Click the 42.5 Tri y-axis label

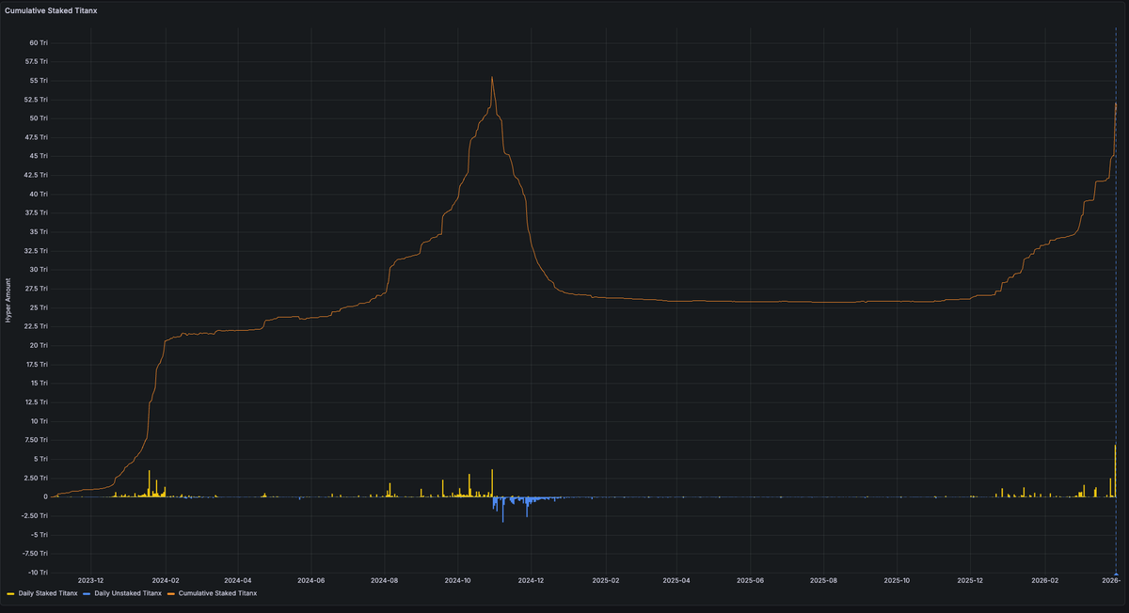[x=37, y=175]
